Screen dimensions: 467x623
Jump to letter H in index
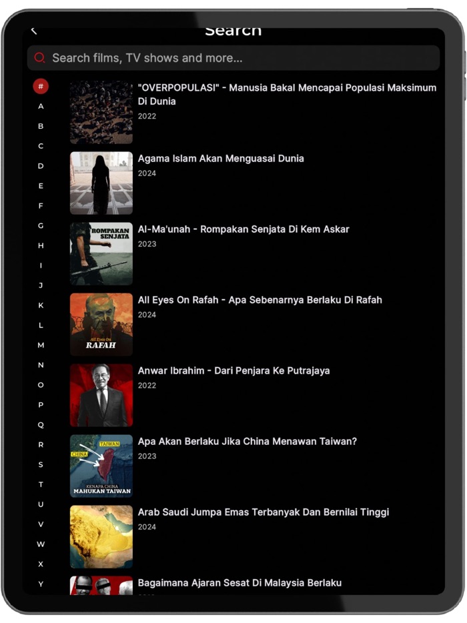click(41, 245)
